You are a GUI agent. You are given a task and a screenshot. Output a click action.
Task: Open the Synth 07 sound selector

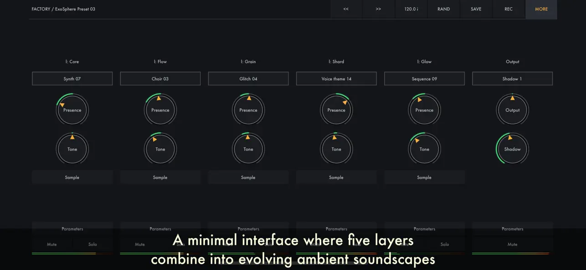tap(72, 78)
